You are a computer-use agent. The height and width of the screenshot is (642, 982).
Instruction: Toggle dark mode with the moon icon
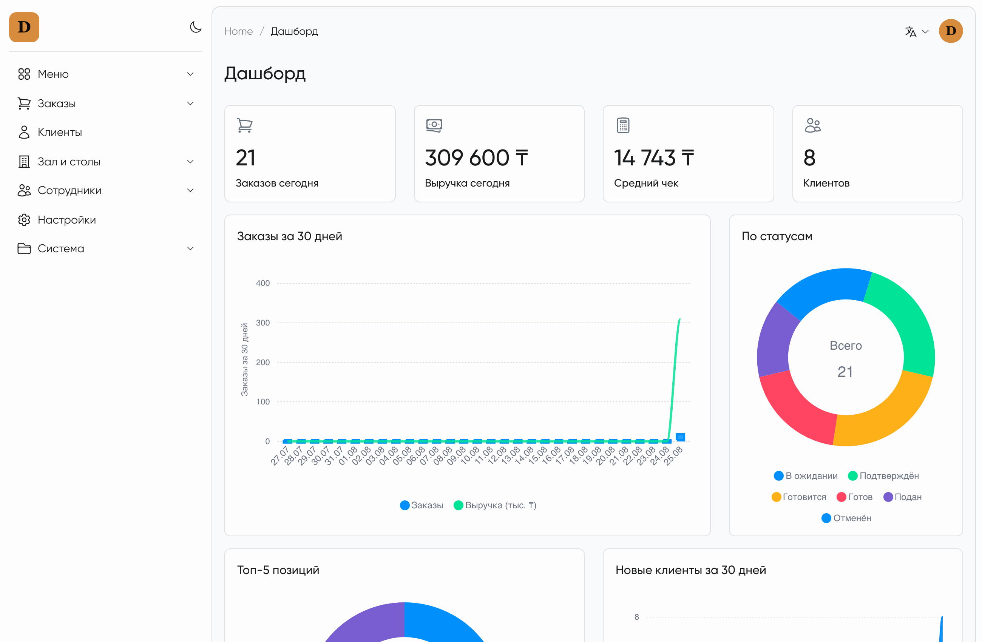click(196, 27)
